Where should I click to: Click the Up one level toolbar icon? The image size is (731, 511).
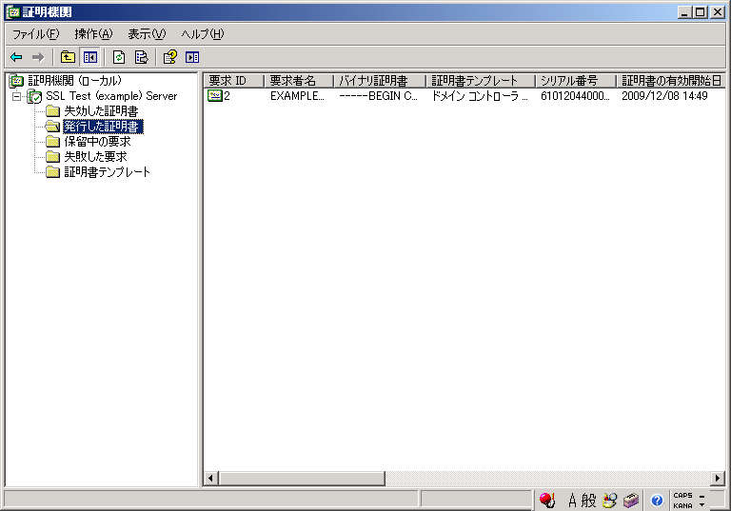68,57
